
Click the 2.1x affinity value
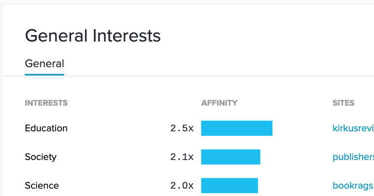182,157
